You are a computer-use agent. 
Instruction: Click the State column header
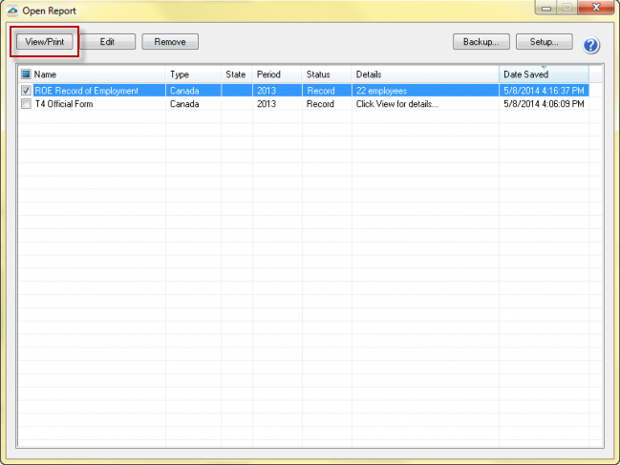click(236, 74)
